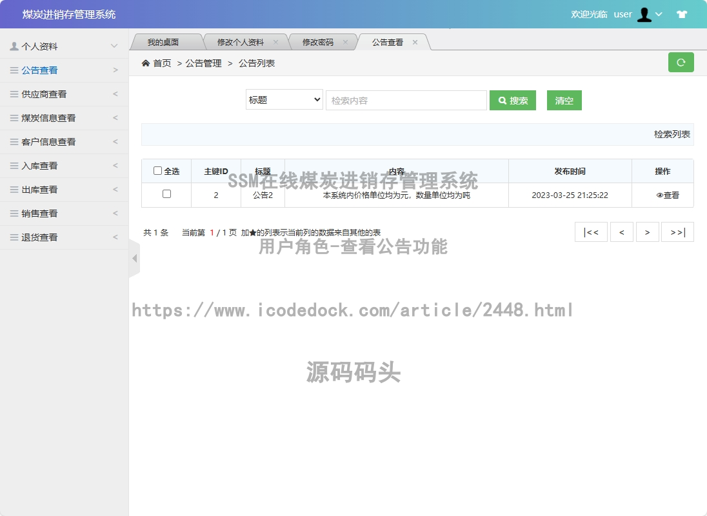The image size is (707, 516).
Task: Check the 全选 select-all checkbox
Action: 158,171
